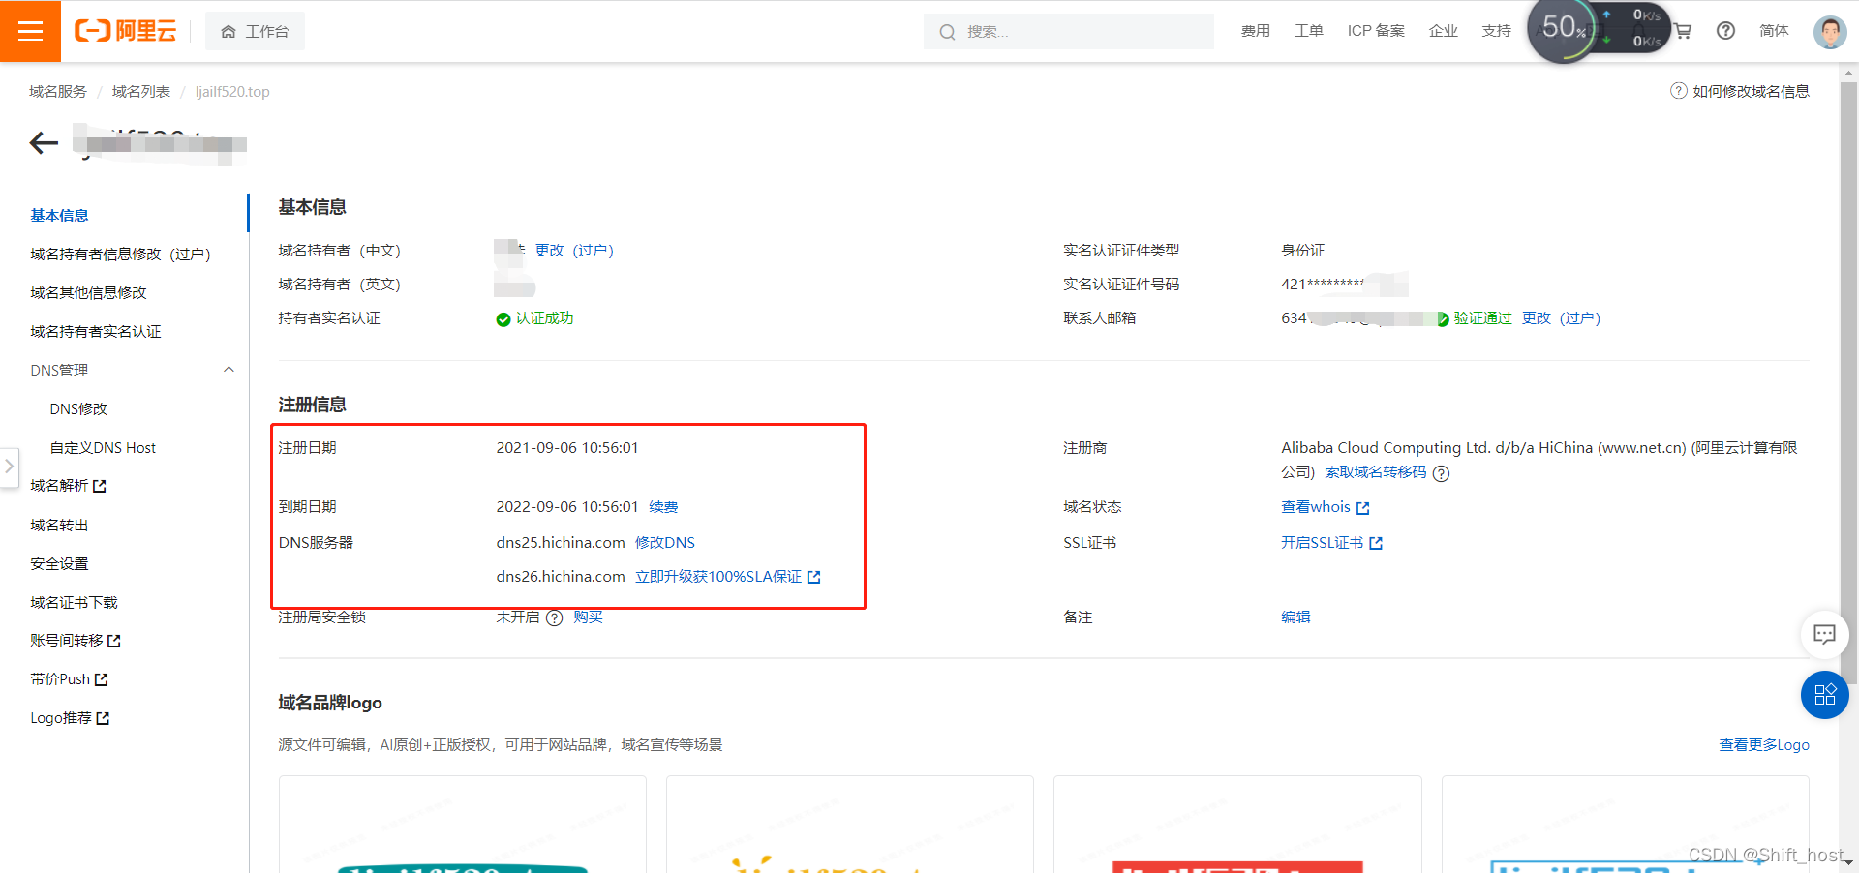This screenshot has width=1859, height=873.
Task: Open the 企业 menu
Action: pyautogui.click(x=1443, y=31)
